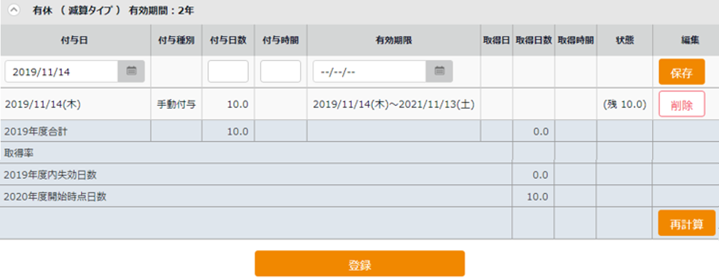The height and width of the screenshot is (280, 719).
Task: Collapse the 有休 section with chevron icon
Action: [x=15, y=11]
